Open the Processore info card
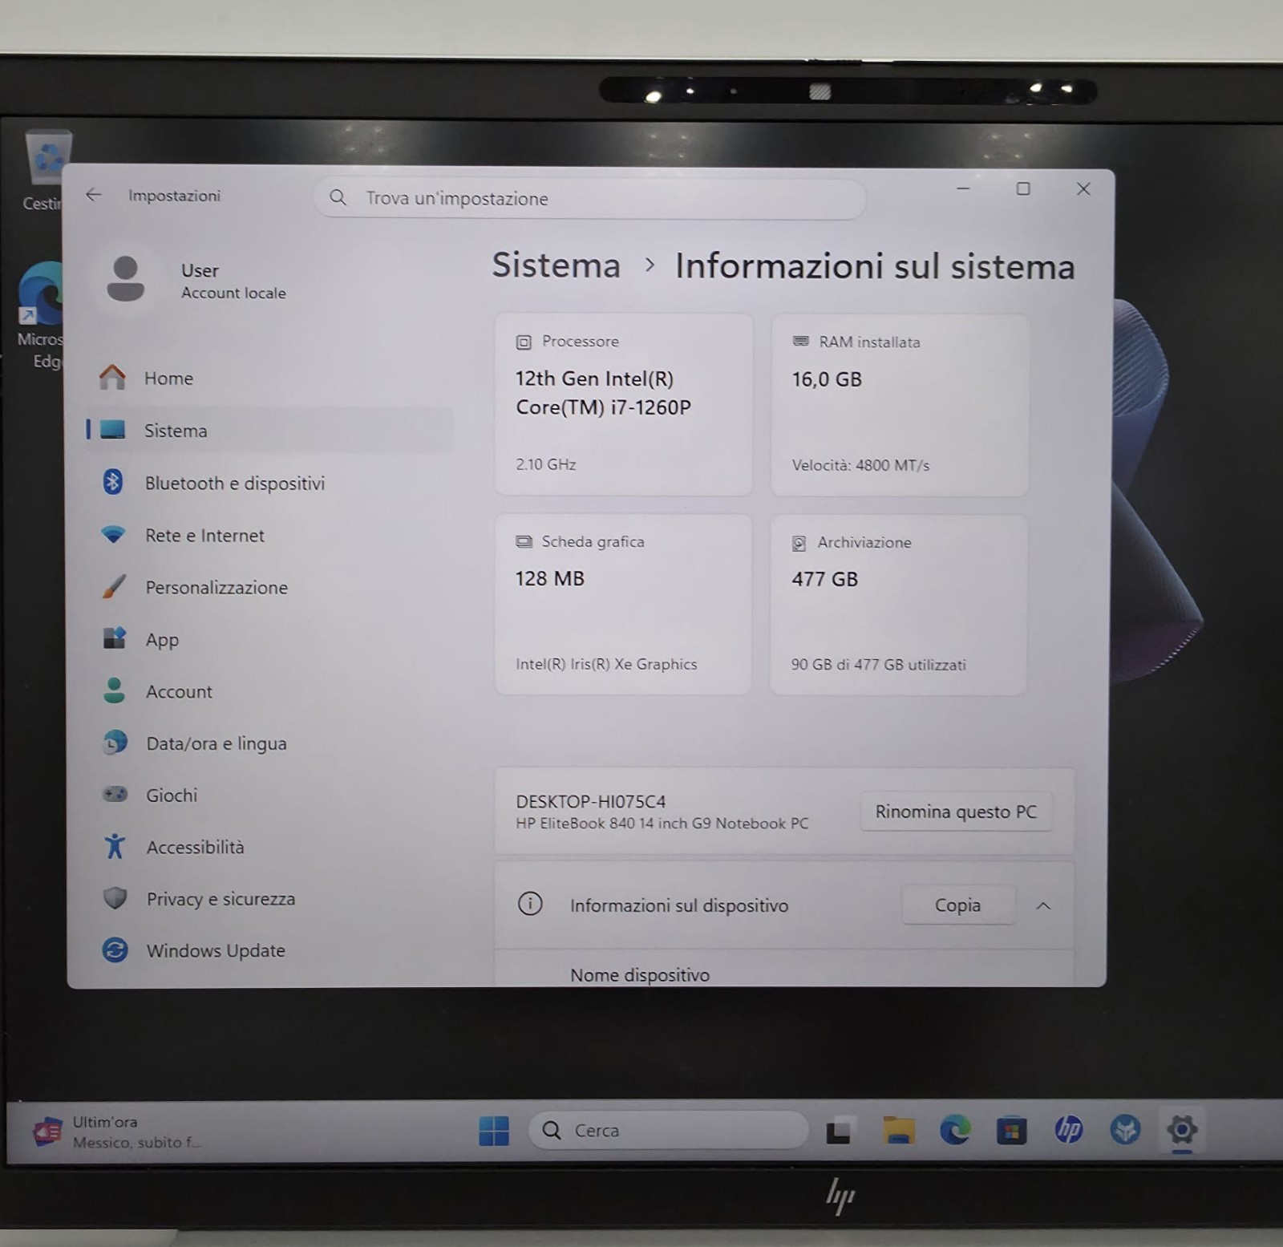Screen dimensions: 1283x1247 tap(624, 404)
